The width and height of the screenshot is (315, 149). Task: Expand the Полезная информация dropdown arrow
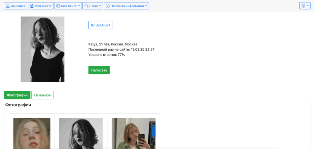[146, 6]
